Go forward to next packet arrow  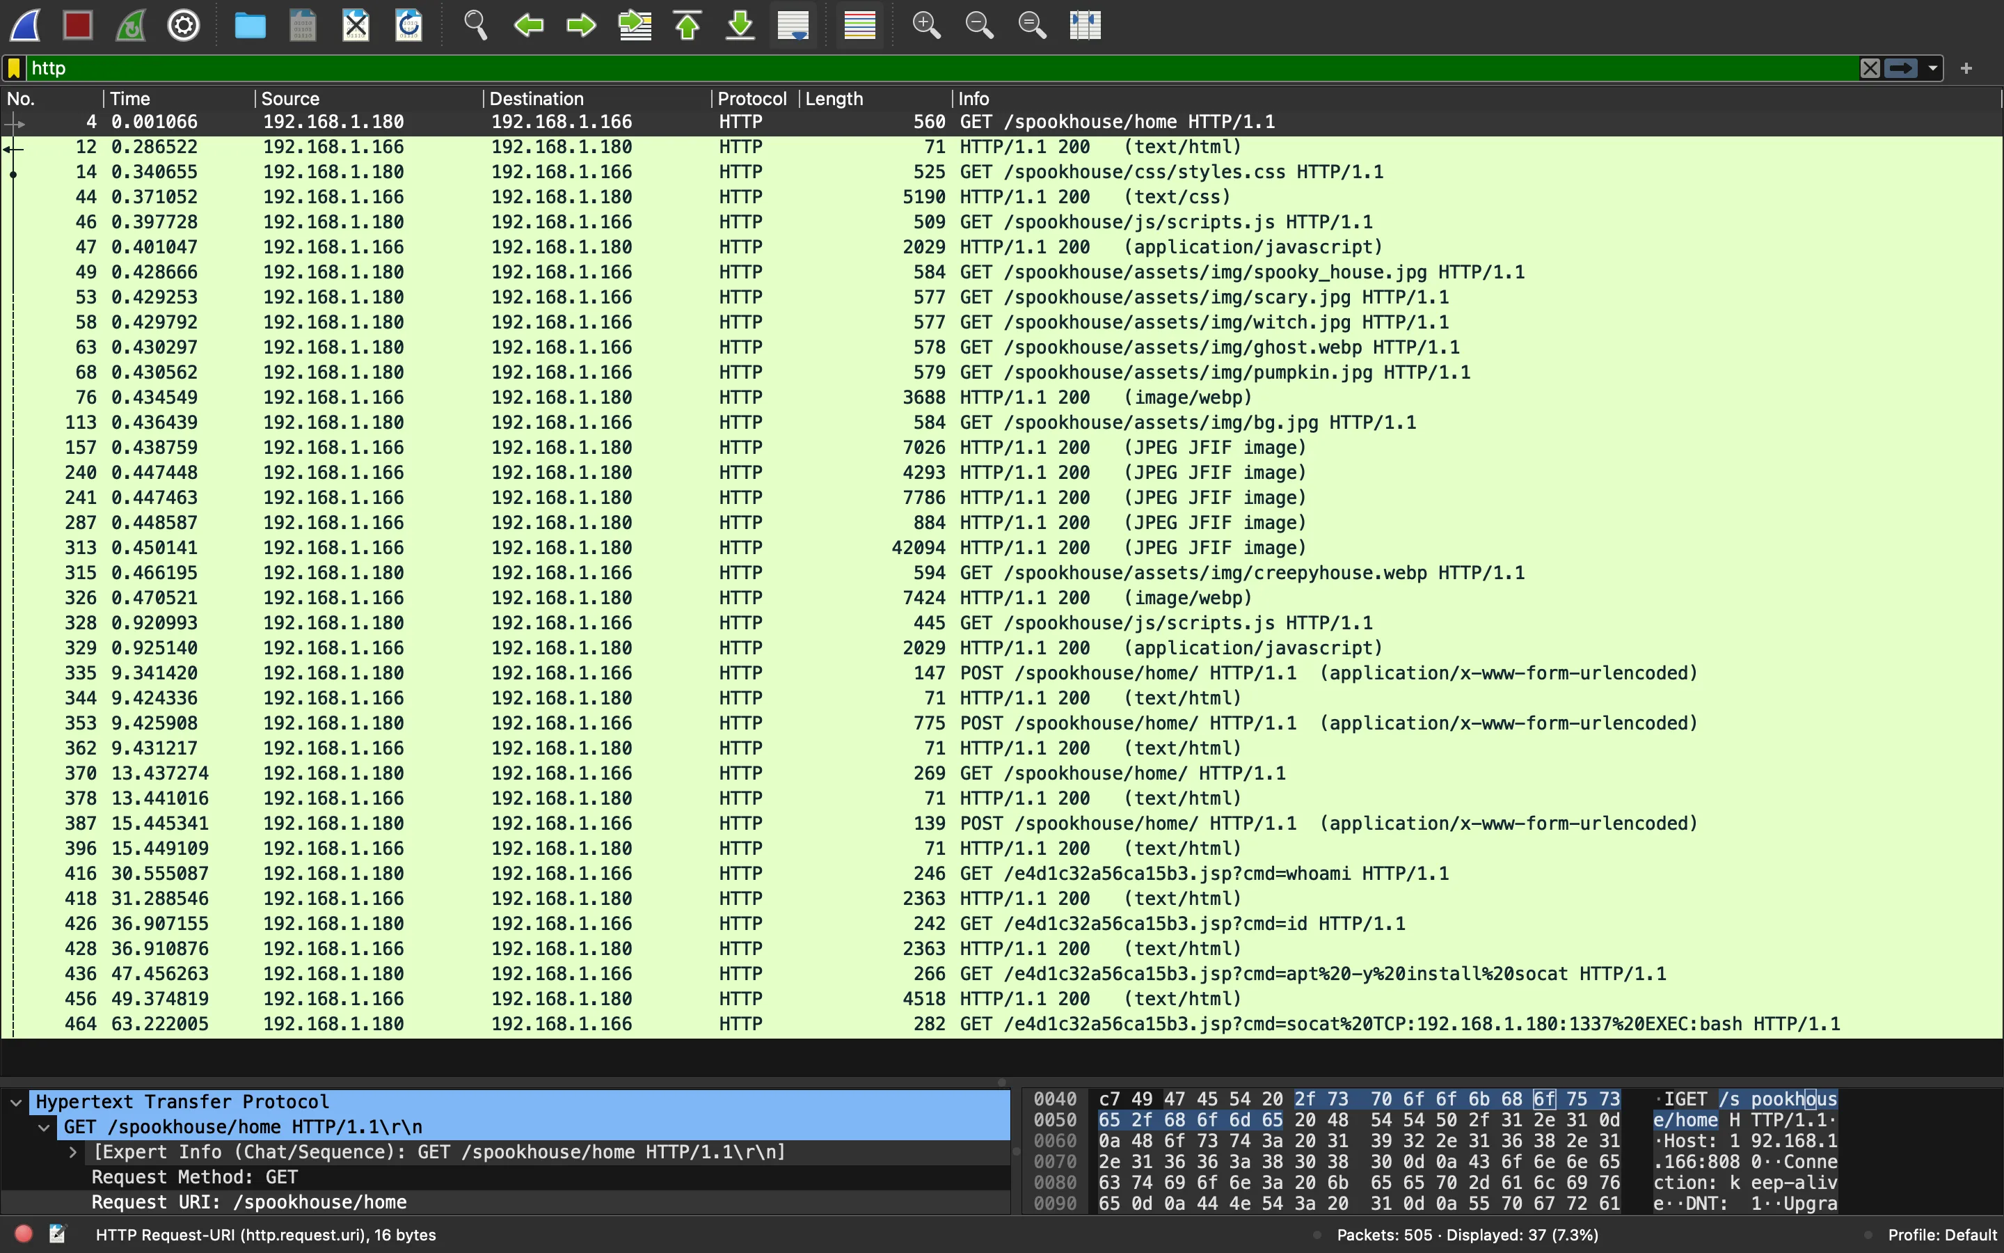pos(581,25)
